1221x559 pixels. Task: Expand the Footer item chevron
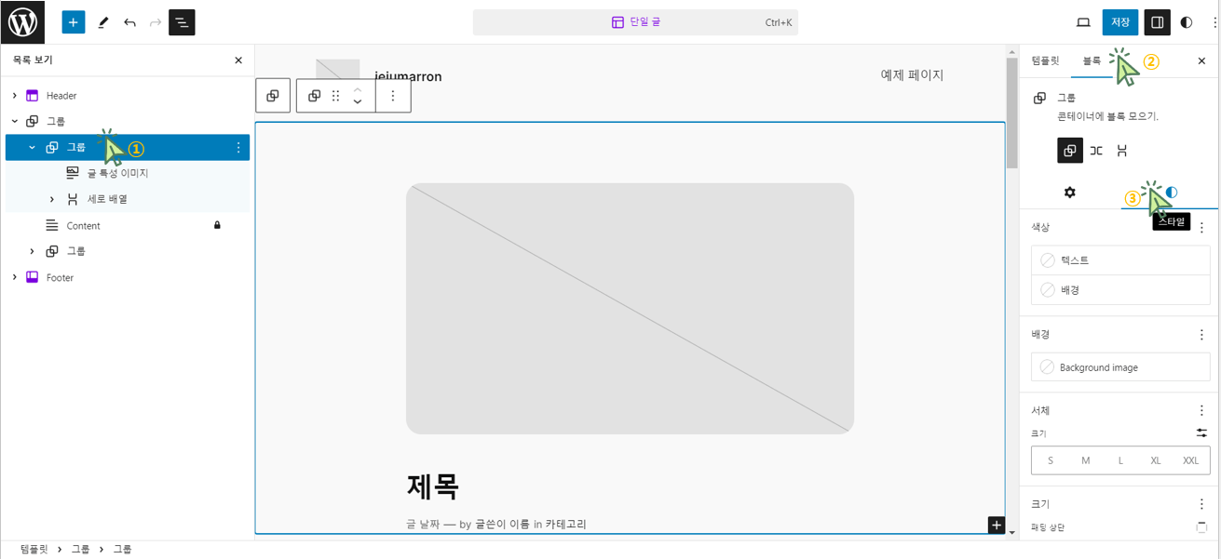click(15, 277)
